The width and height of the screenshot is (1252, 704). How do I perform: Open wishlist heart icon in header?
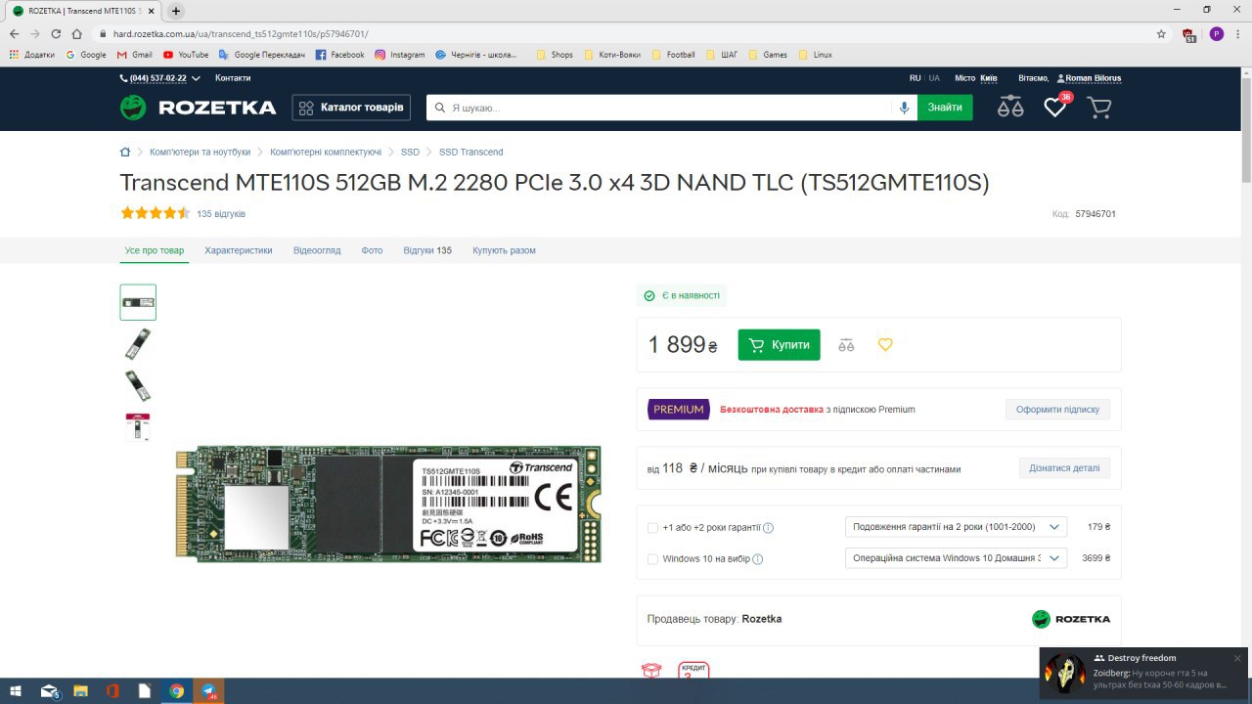(1055, 107)
